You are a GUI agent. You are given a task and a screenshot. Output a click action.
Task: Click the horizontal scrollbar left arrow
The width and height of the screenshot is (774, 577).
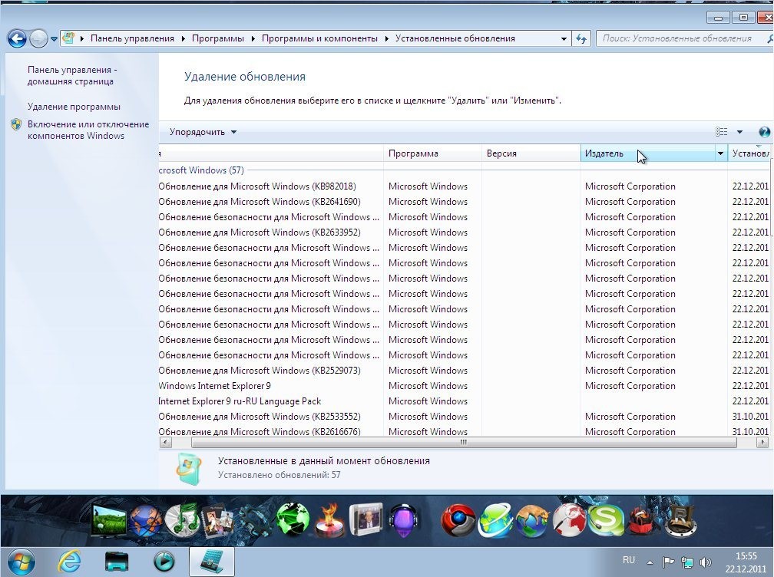click(x=165, y=443)
